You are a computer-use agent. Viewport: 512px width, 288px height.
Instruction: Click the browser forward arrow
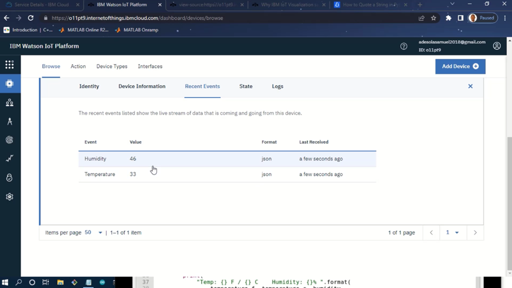tap(18, 18)
